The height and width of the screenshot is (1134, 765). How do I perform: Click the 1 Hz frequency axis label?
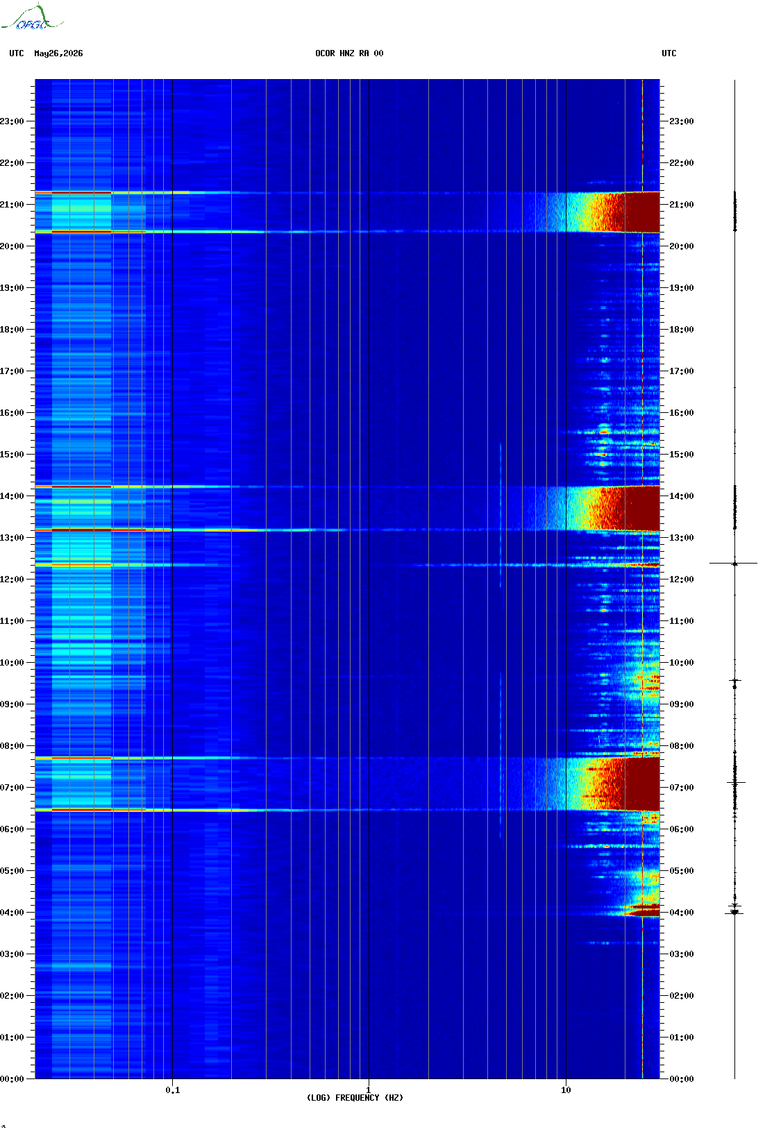[369, 1090]
